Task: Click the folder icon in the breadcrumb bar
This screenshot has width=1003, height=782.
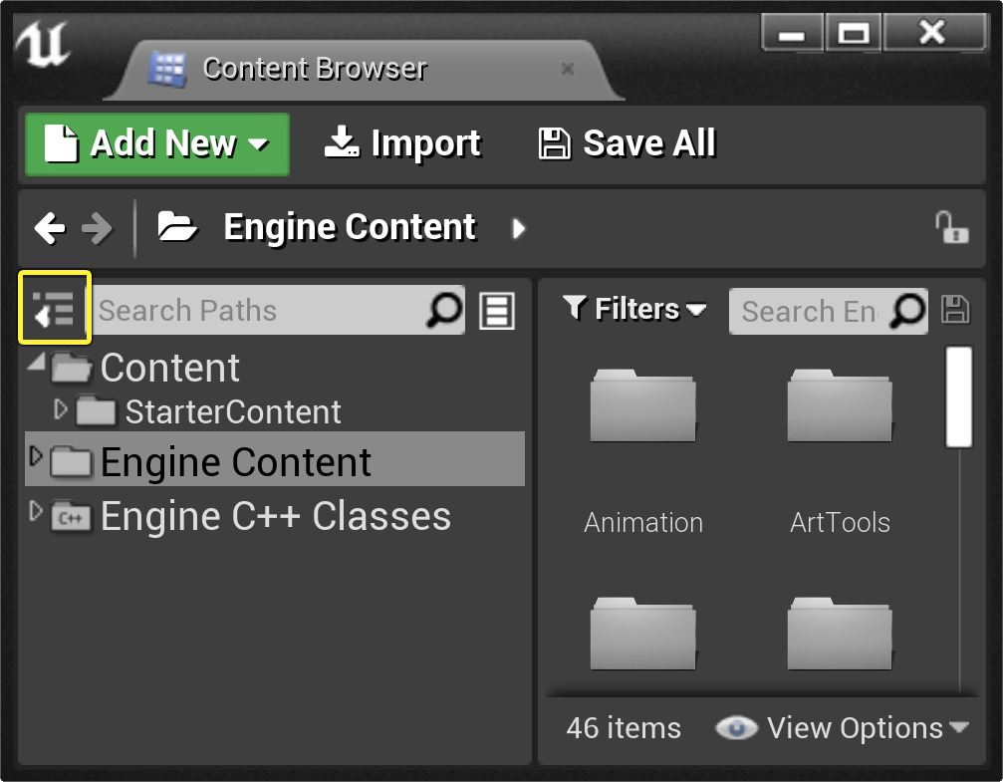Action: pos(179,227)
